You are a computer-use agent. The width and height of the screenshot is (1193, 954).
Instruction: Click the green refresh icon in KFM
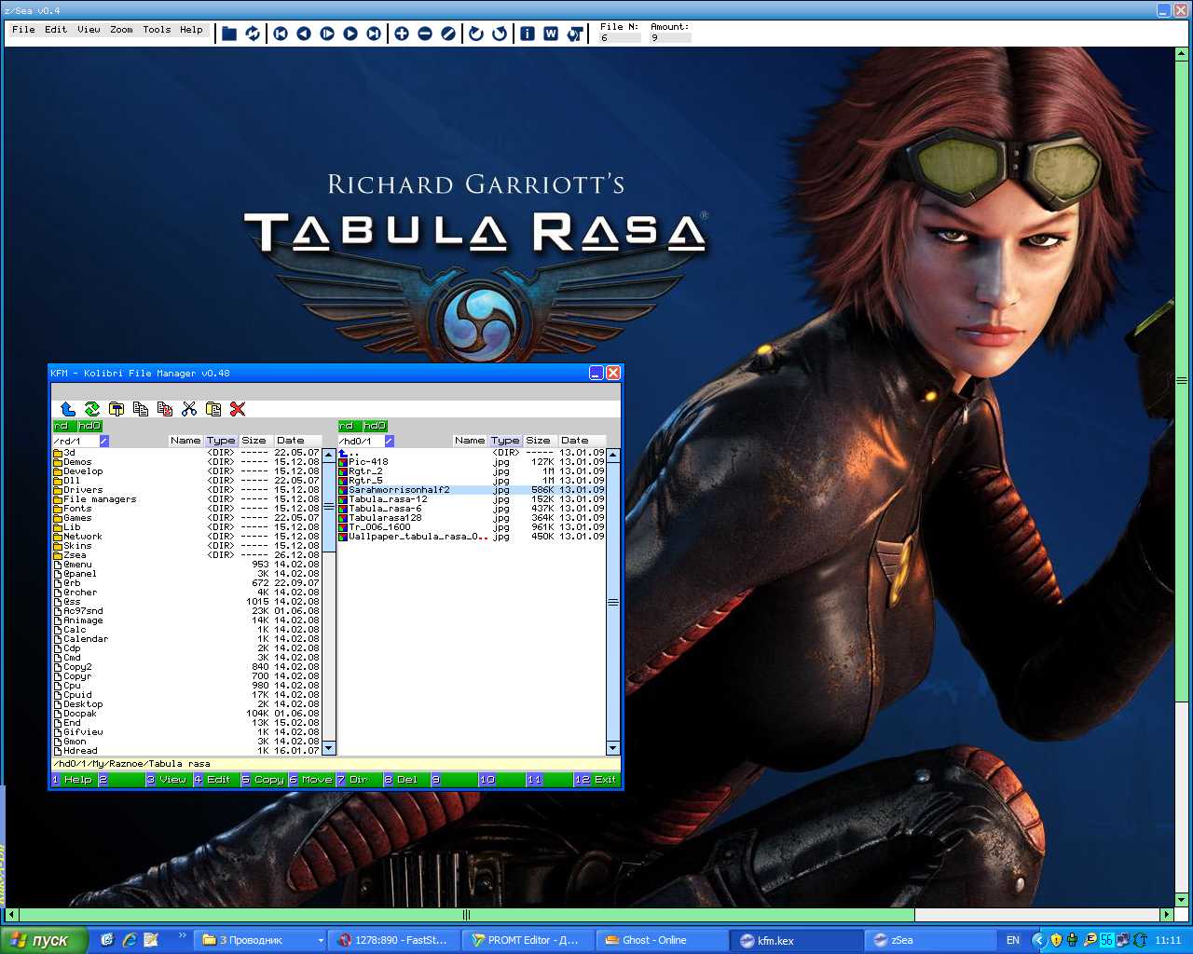coord(92,409)
